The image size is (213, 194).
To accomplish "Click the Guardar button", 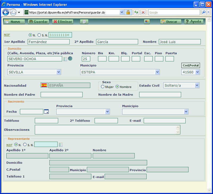I will (x=38, y=22).
